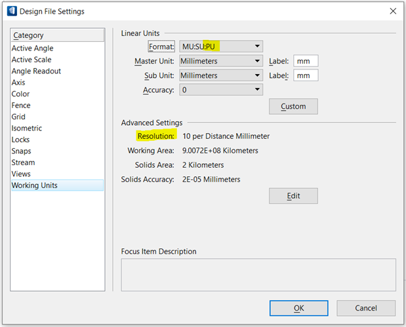The image size is (406, 327).
Task: Click the Design File Settings app icon
Action: pos(12,11)
